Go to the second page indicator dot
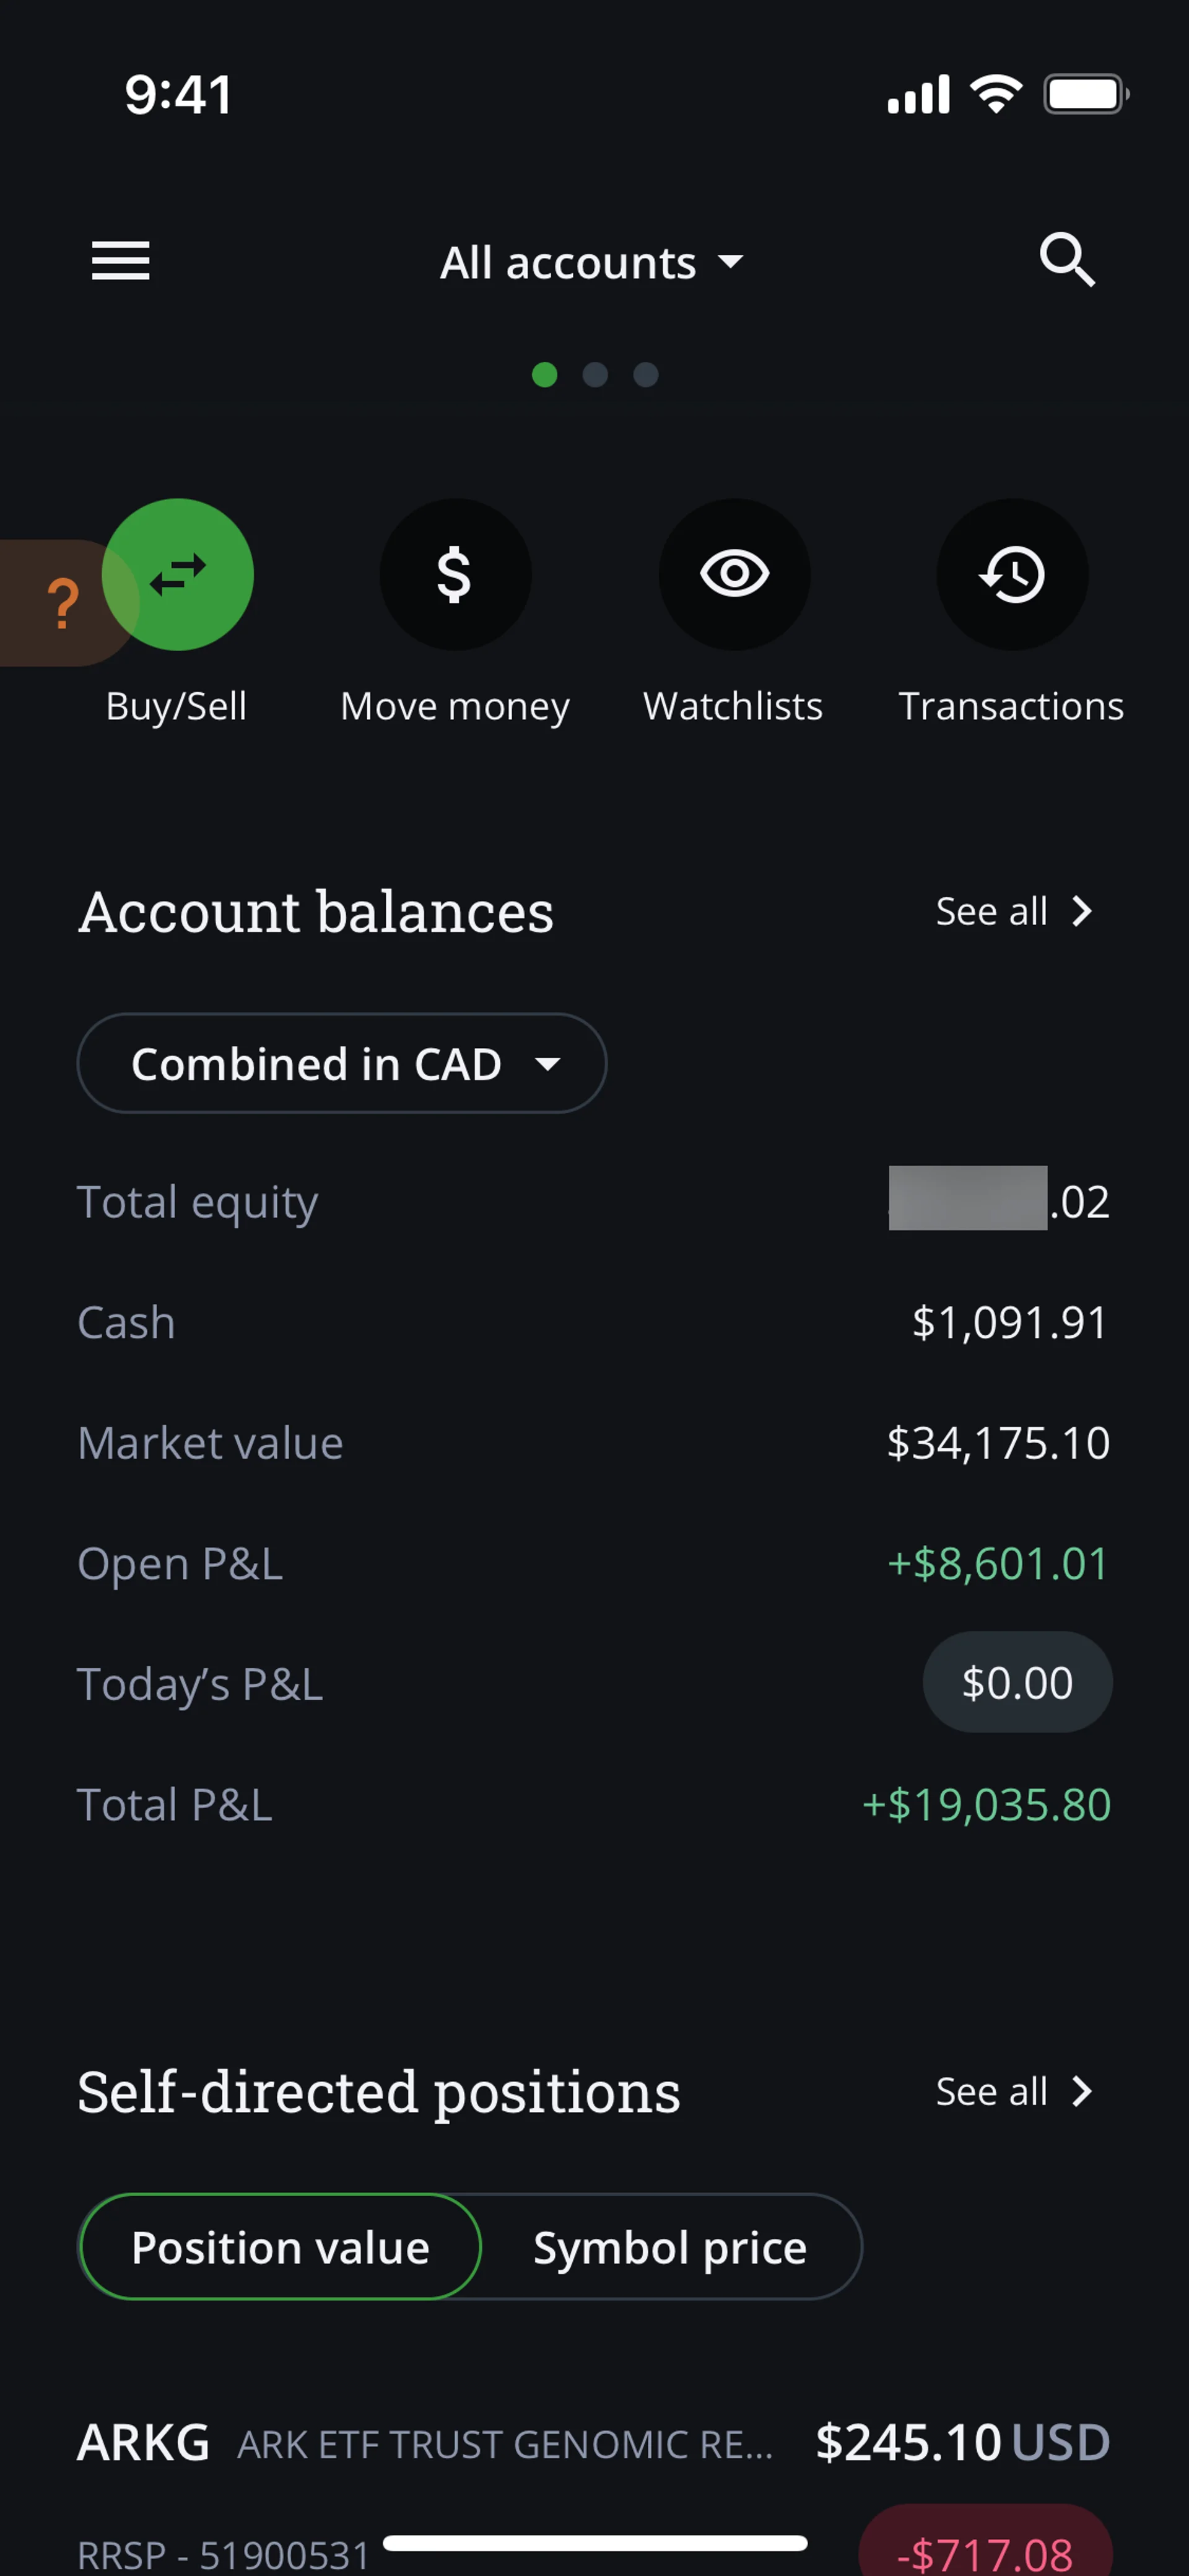The image size is (1189, 2576). (596, 375)
